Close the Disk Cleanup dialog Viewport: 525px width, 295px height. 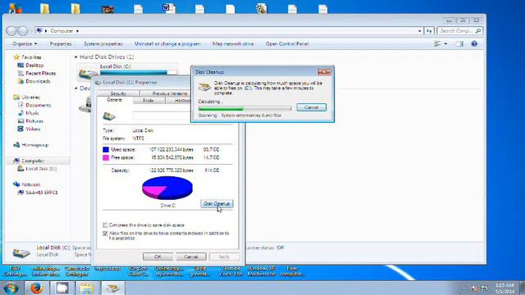point(324,71)
